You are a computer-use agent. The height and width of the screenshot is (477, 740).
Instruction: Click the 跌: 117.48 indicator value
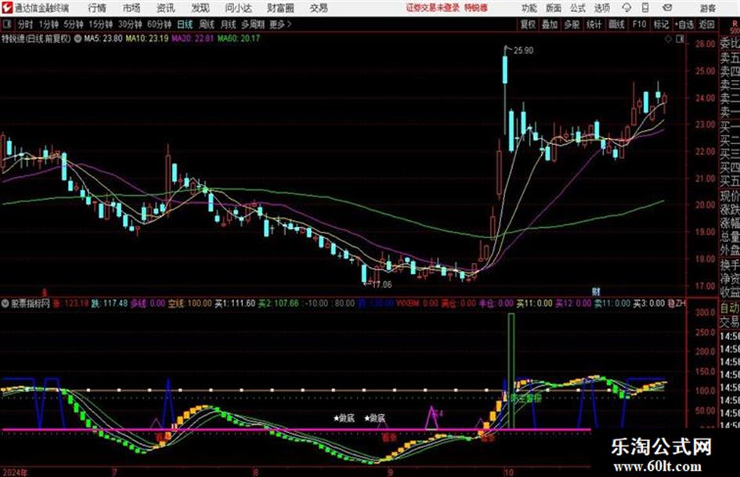pyautogui.click(x=110, y=303)
